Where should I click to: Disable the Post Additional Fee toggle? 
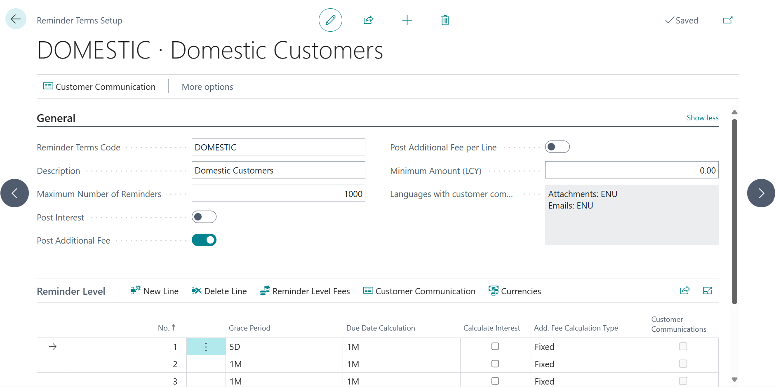click(204, 240)
